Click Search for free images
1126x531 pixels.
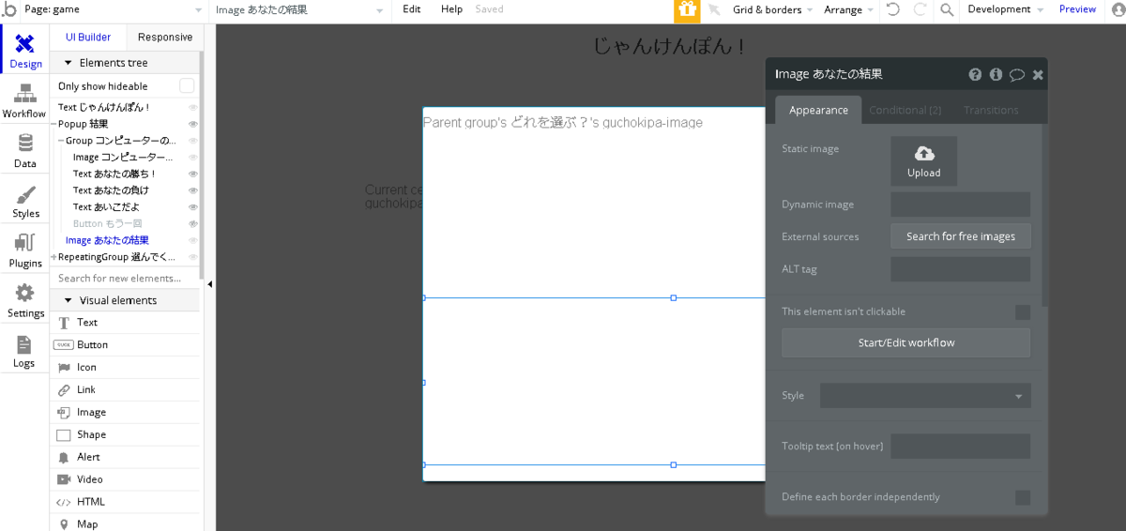tap(961, 236)
